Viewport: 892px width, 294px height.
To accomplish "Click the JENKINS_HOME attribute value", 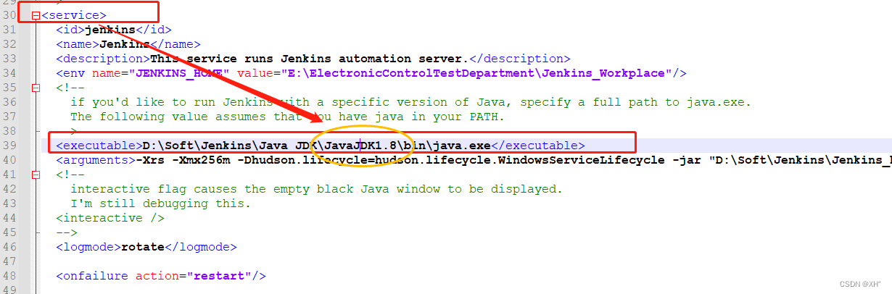I will 179,73.
